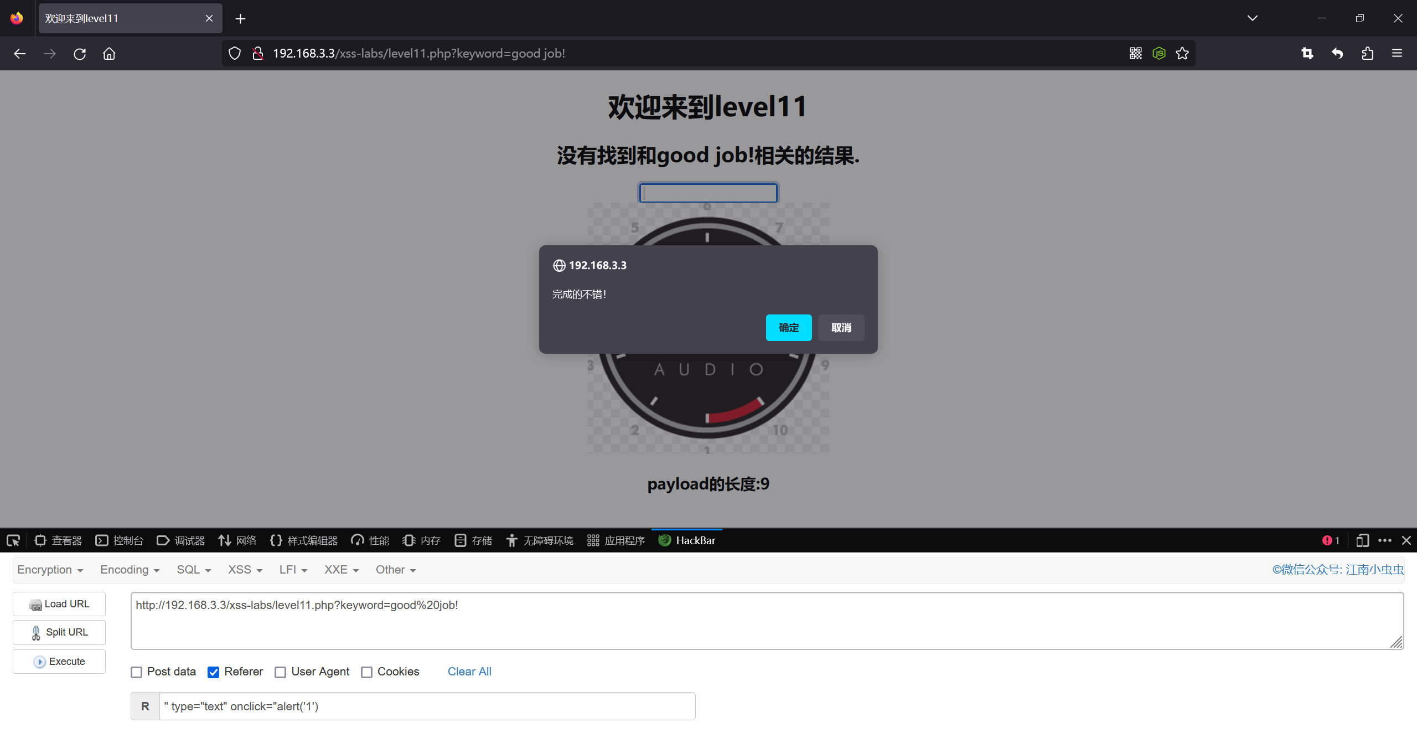Viewport: 1417px width, 733px height.
Task: Enable the User Agent checkbox
Action: (281, 672)
